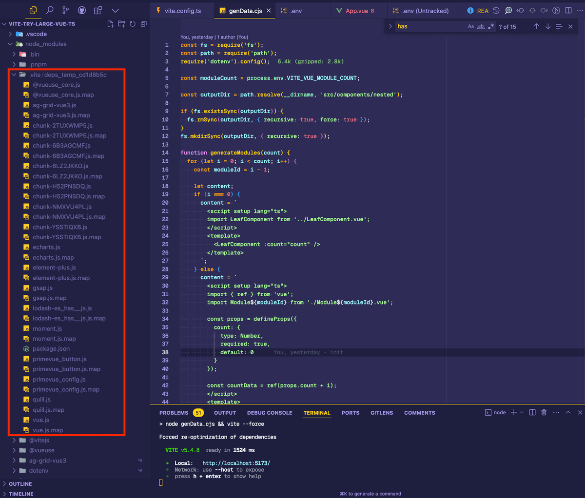Click the New File icon in the explorer header
Image resolution: width=585 pixels, height=498 pixels.
click(111, 24)
